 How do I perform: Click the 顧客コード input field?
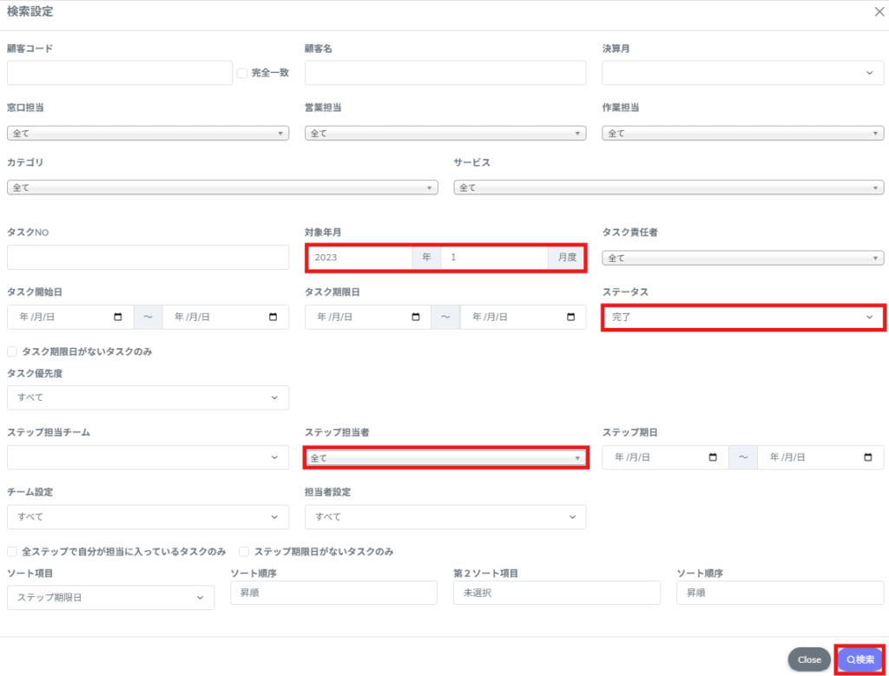(x=120, y=73)
